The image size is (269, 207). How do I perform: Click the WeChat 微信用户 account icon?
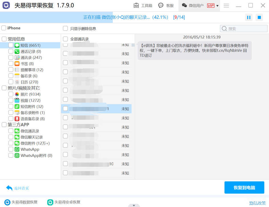coord(185,5)
